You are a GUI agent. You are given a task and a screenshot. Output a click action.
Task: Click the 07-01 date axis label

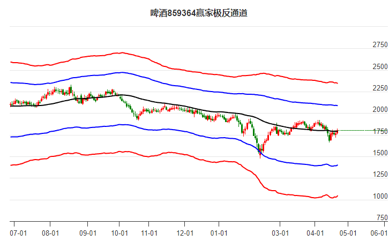pyautogui.click(x=18, y=234)
